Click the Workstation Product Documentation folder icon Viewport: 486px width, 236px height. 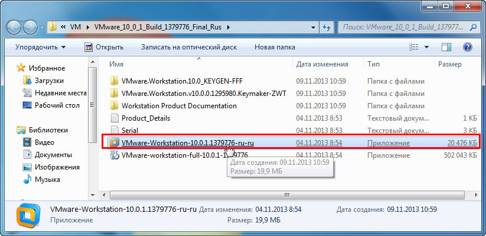pyautogui.click(x=115, y=106)
